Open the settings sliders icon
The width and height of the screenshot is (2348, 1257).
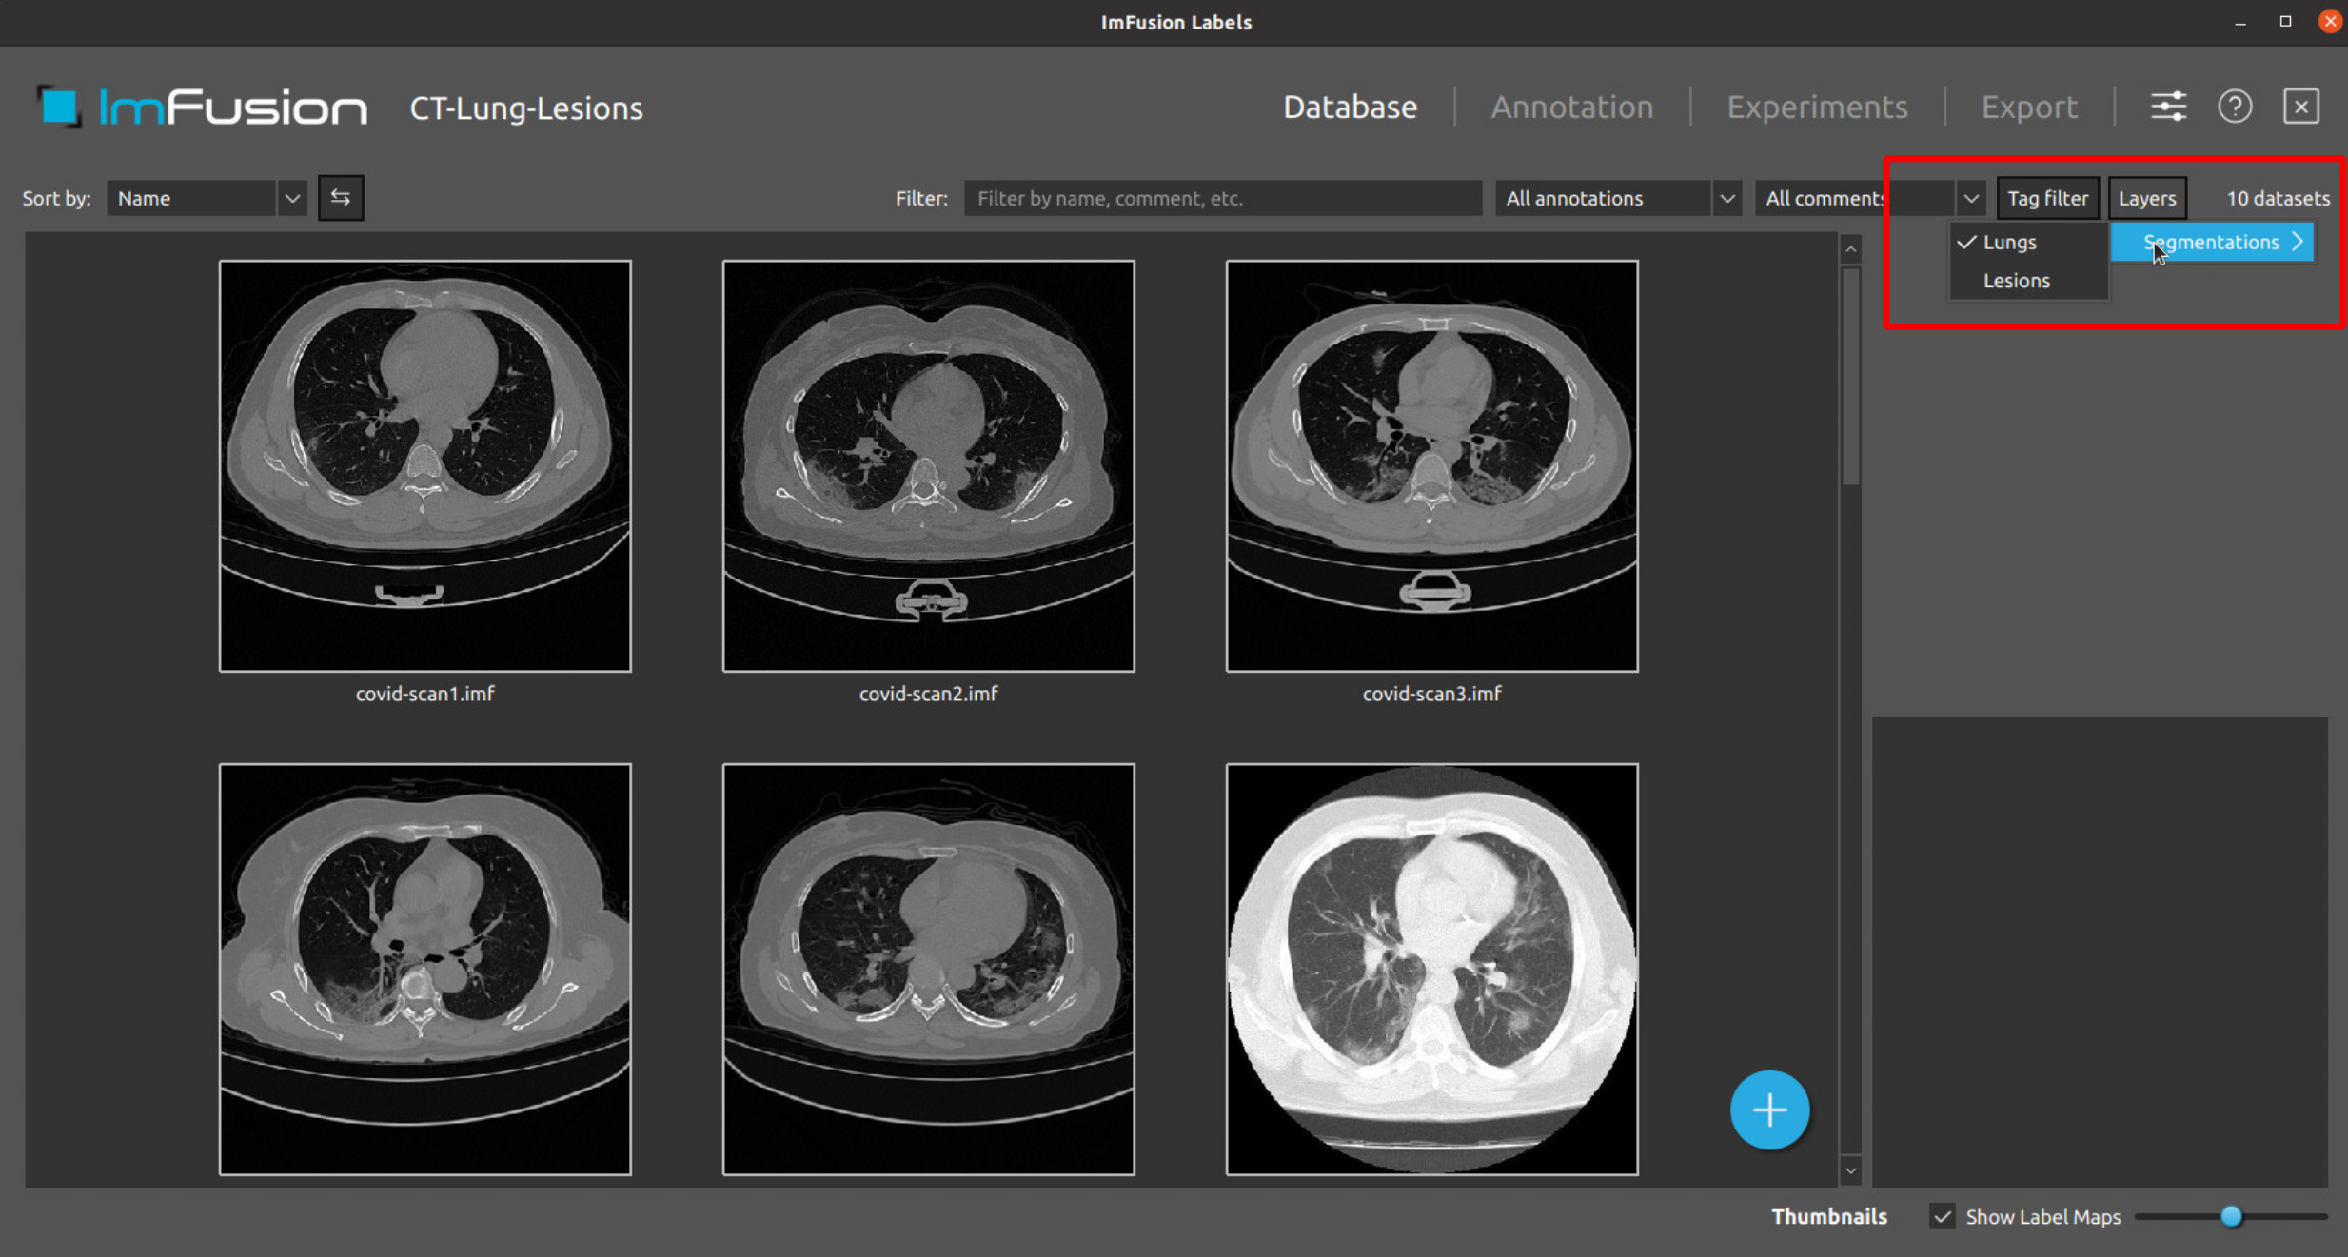(x=2168, y=107)
